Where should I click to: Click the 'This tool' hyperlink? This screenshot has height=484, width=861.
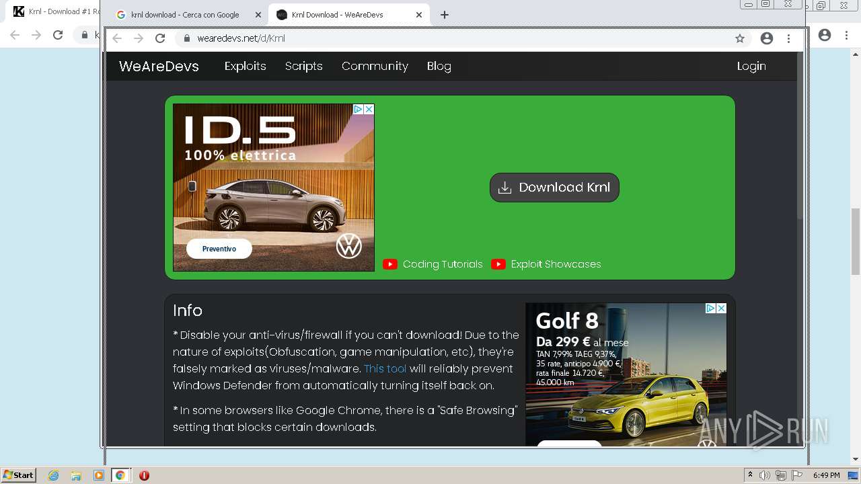[x=385, y=368]
